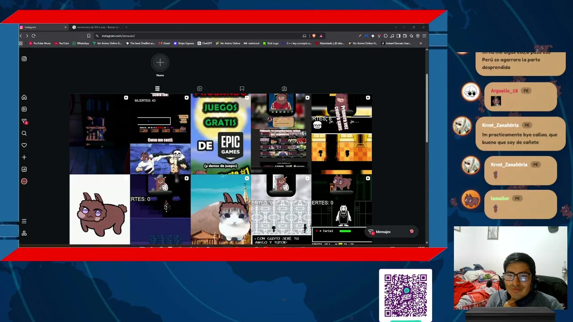573x322 pixels.
Task: Click the Instagram page vertical scrollbar
Action: 427,107
